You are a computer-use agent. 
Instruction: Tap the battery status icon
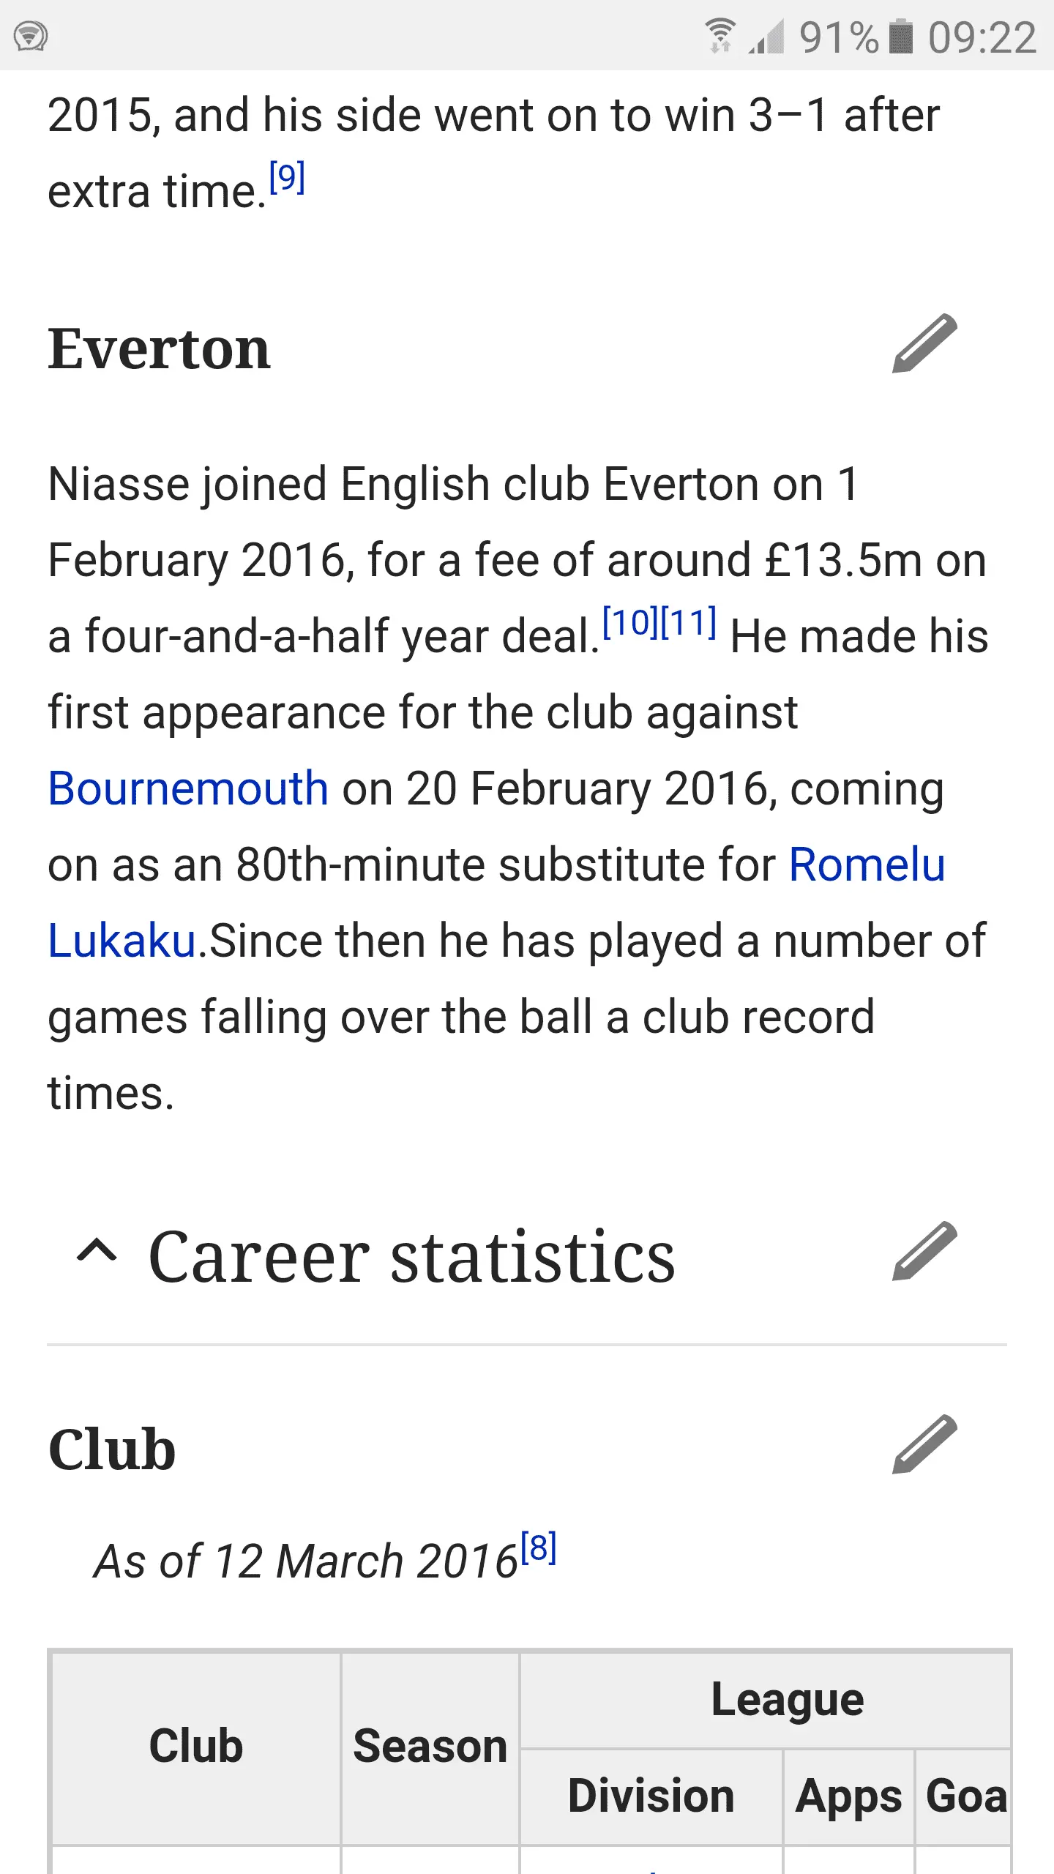point(900,37)
